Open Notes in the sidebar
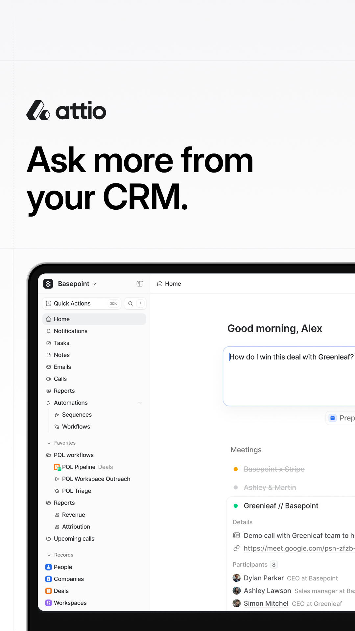355x631 pixels. pos(94,355)
